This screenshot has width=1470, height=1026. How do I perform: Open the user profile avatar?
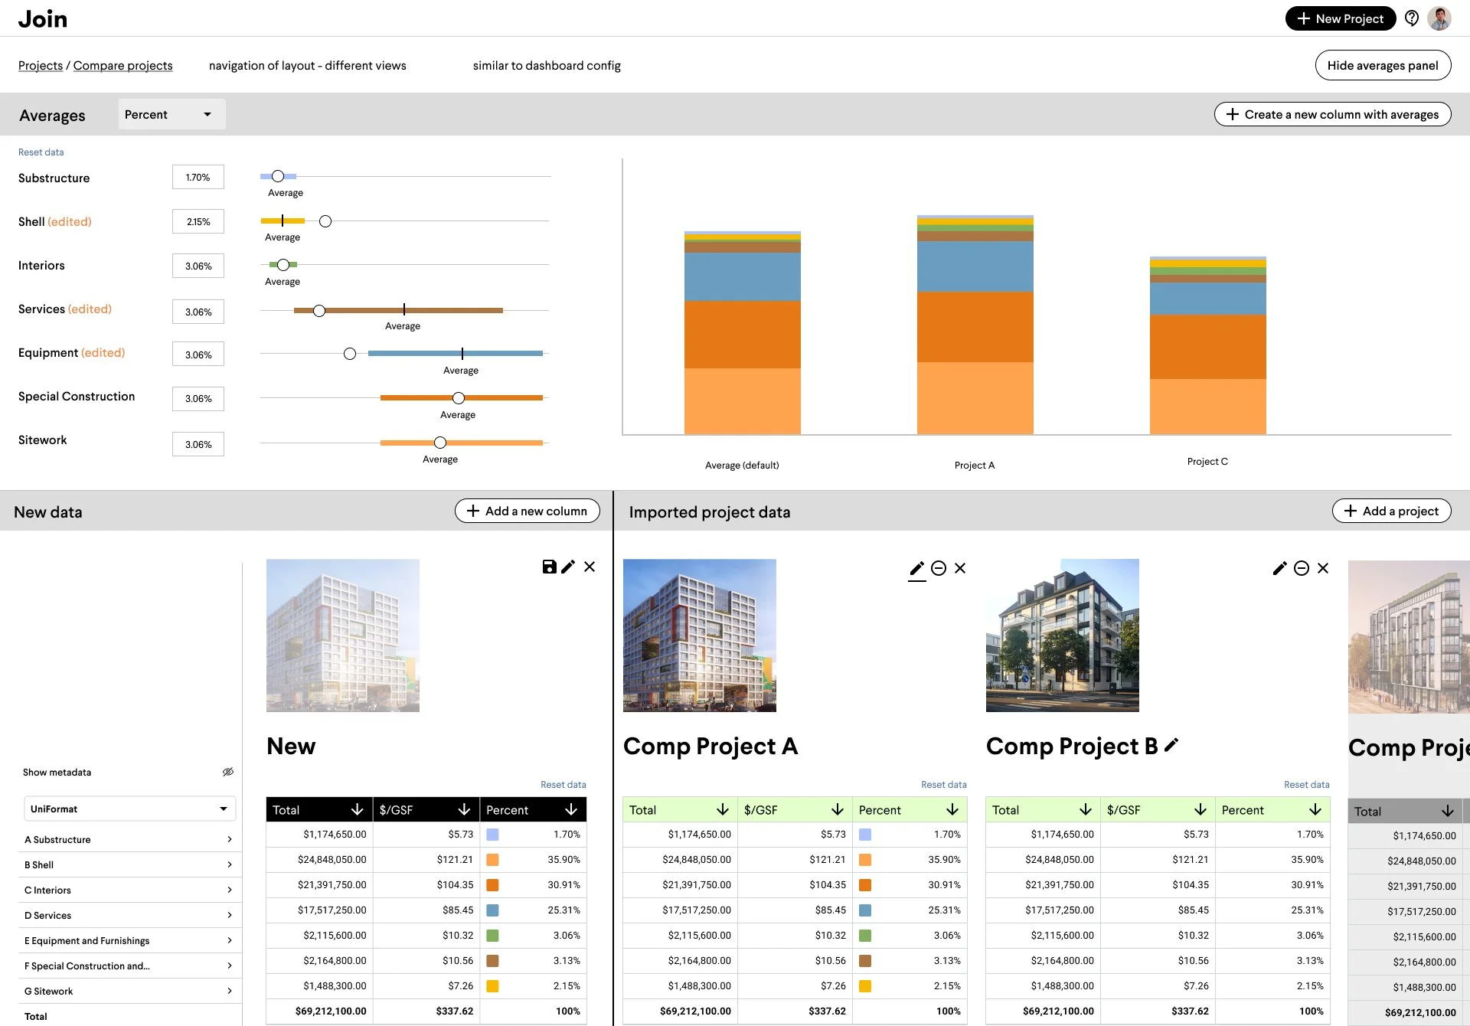point(1440,18)
